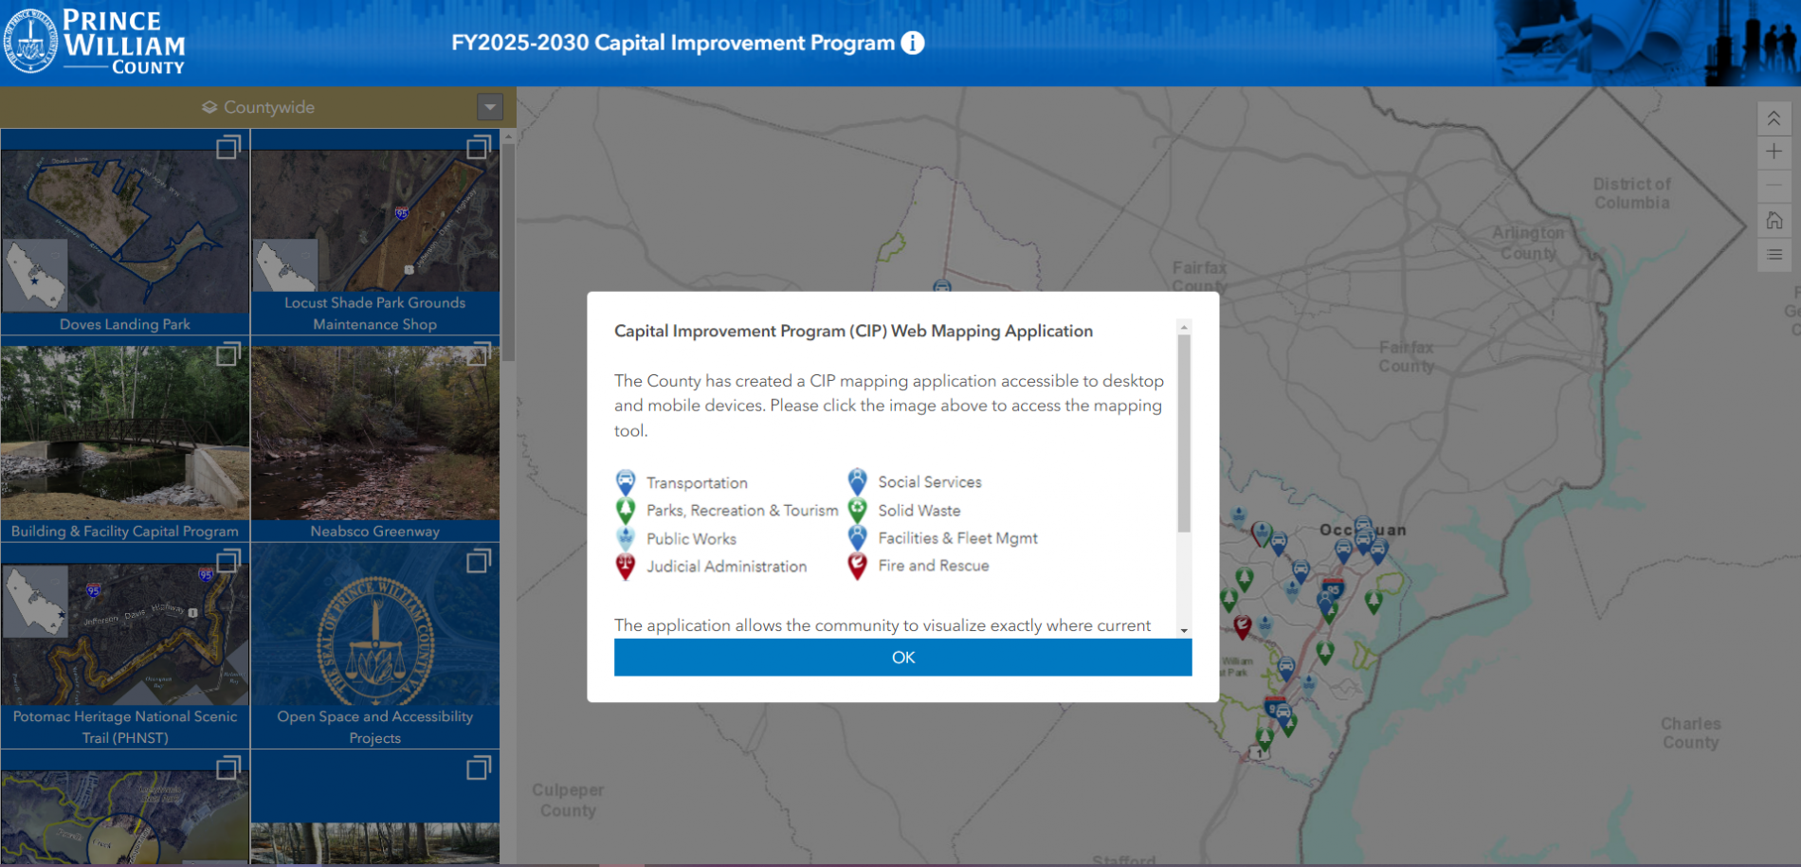Screen dimensions: 1801x867
Task: Click the 'Solid Waste' legend label
Action: pos(919,511)
